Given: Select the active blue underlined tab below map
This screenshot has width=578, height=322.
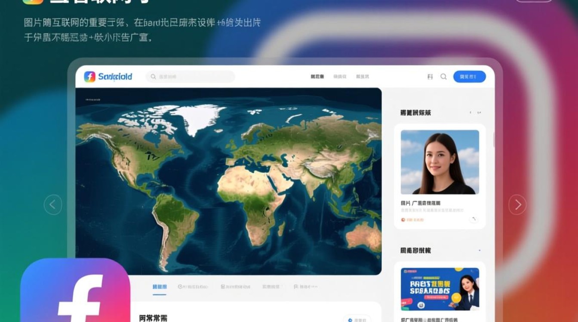Looking at the screenshot, I should [x=160, y=286].
